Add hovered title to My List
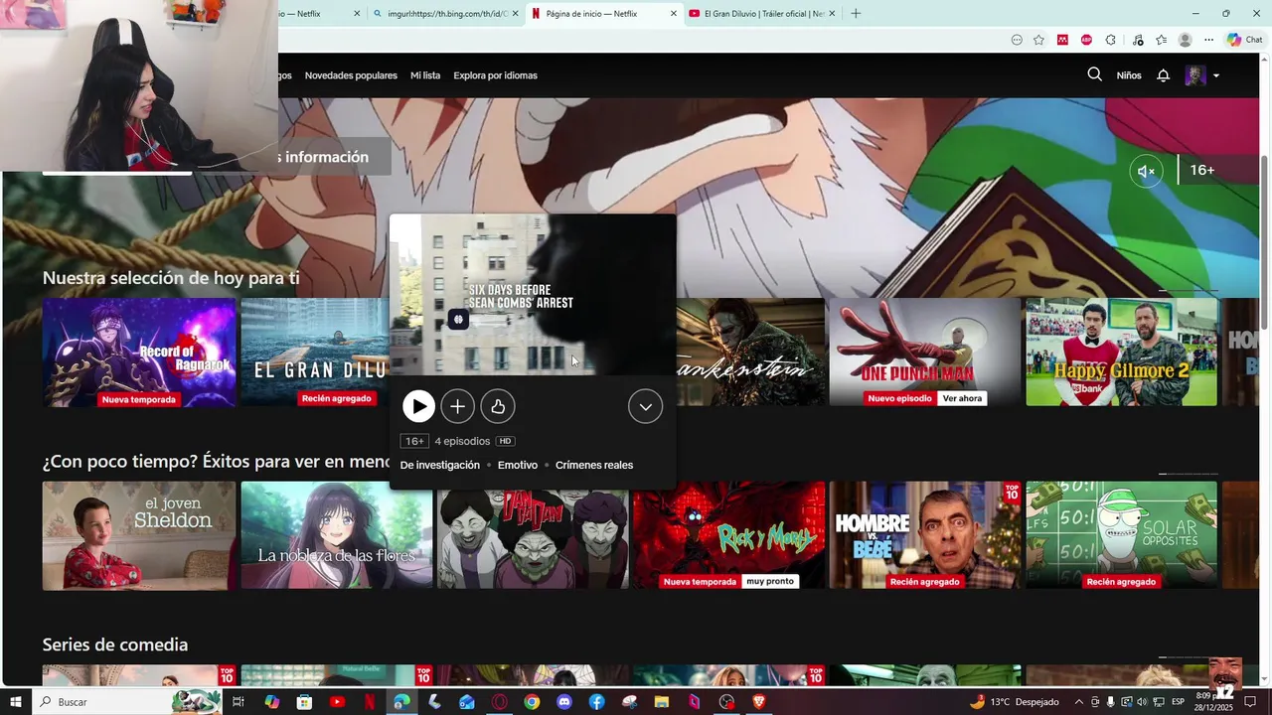Viewport: 1272px width, 715px height. click(x=457, y=406)
